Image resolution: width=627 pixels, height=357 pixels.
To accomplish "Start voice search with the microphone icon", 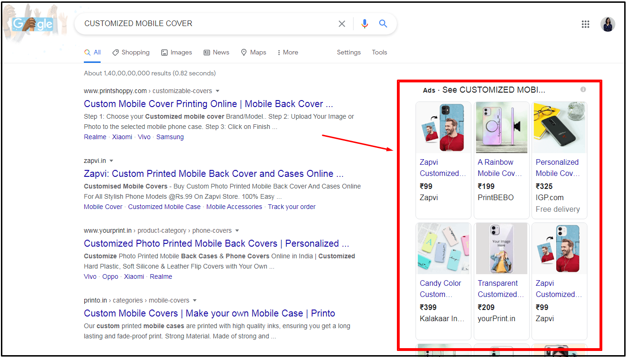I will tap(365, 24).
